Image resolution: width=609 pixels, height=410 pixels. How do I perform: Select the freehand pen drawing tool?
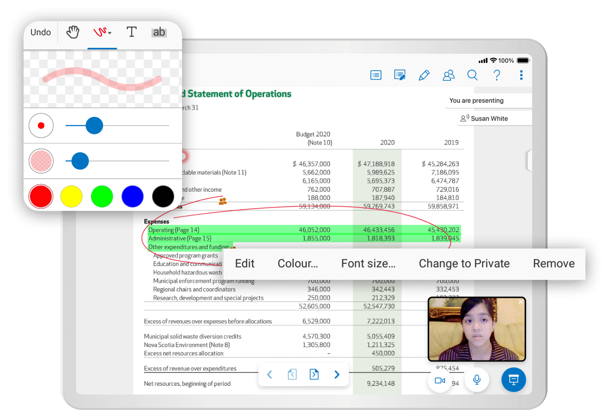tap(100, 32)
